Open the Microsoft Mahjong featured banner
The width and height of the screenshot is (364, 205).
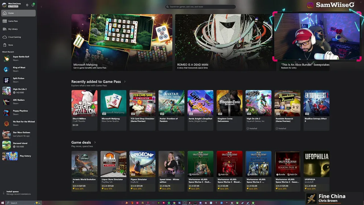click(122, 42)
